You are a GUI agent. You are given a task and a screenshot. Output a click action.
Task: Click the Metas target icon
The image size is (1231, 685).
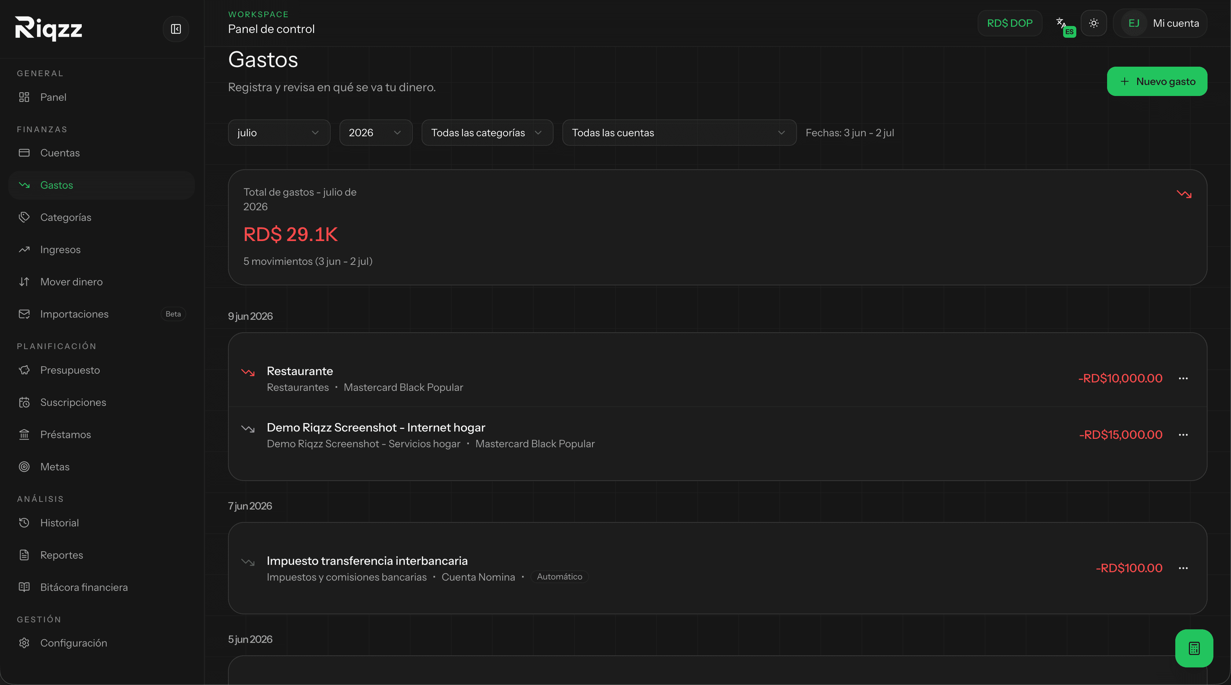pos(24,467)
